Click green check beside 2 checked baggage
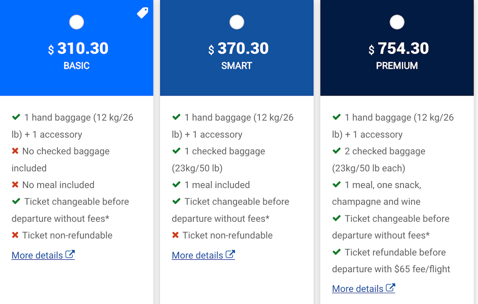 click(x=337, y=151)
